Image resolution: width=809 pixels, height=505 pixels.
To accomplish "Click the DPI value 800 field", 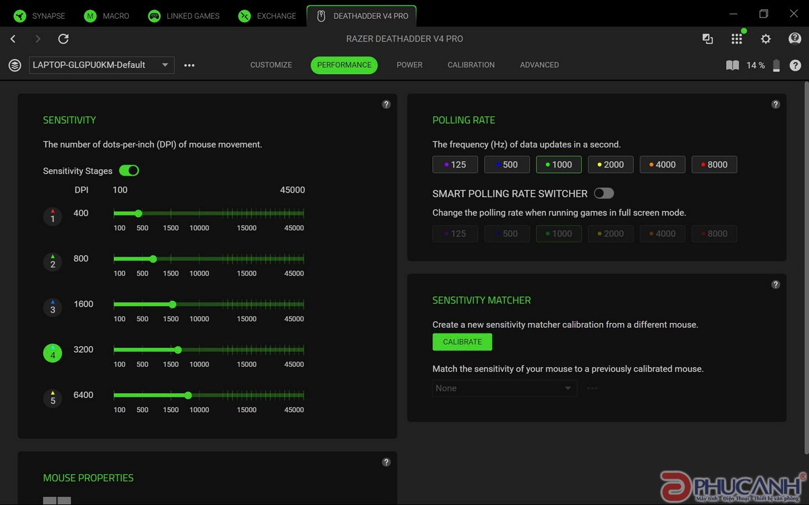I will [81, 259].
